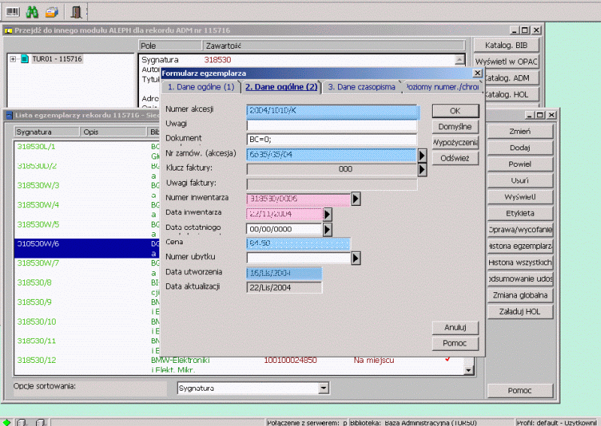Switch to the 1. Dane ogólne (1) tab

pos(201,87)
